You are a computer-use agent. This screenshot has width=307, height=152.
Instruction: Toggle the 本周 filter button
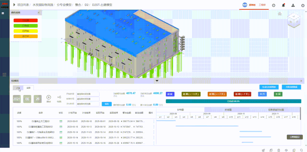click(x=278, y=94)
